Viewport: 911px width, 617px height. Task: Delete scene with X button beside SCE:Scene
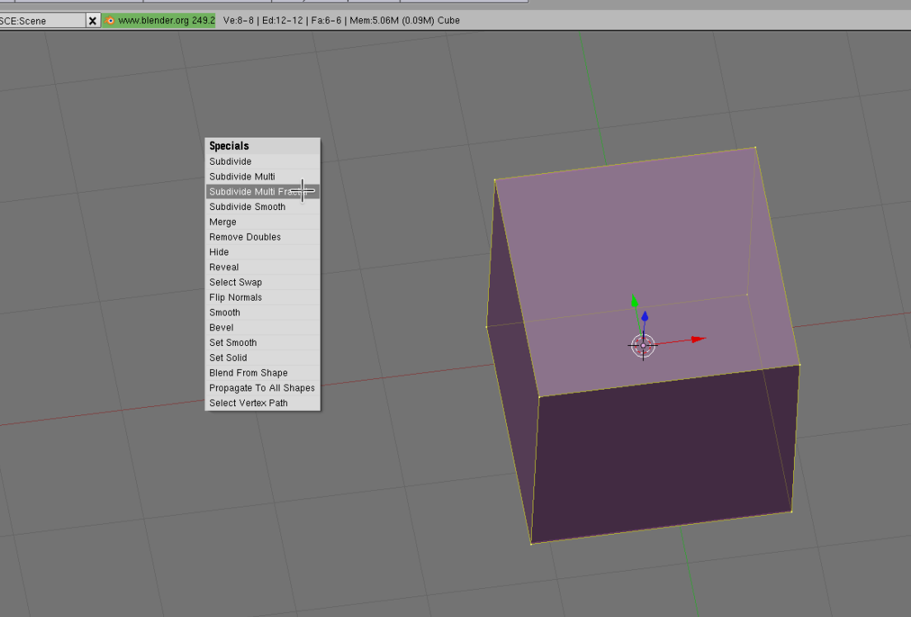92,21
